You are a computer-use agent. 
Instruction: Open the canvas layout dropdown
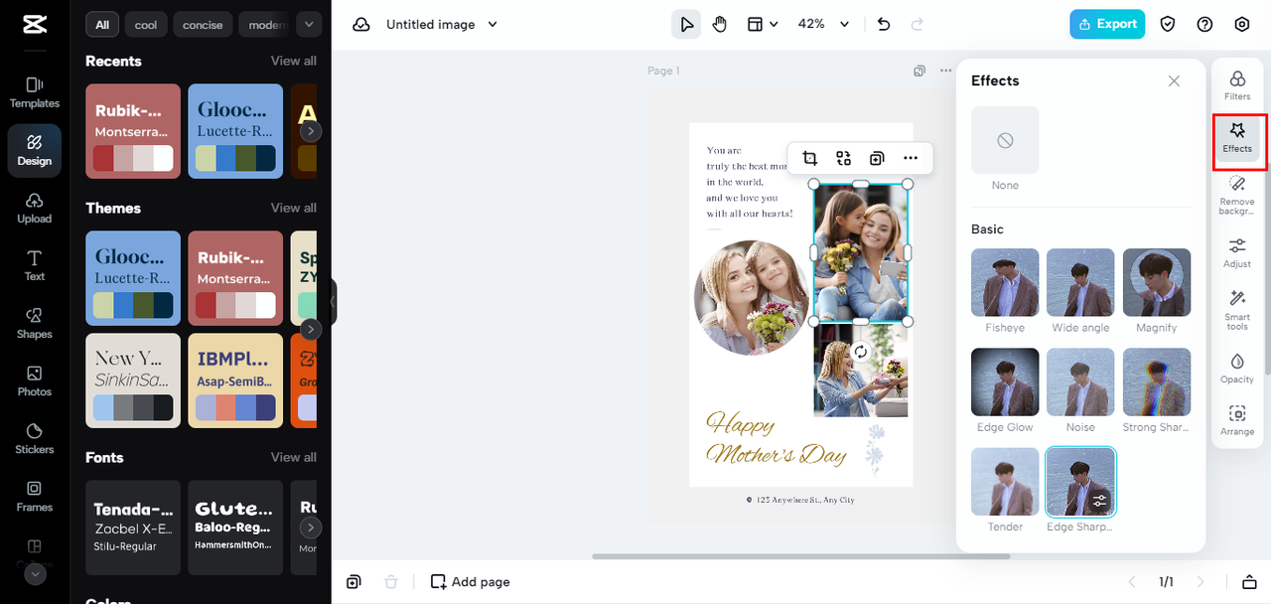pos(762,24)
